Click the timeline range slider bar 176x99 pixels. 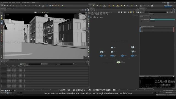pyautogui.click(x=87, y=93)
